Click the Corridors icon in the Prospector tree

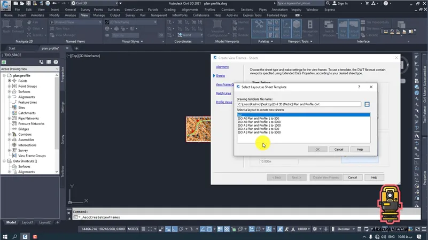[x=15, y=134]
